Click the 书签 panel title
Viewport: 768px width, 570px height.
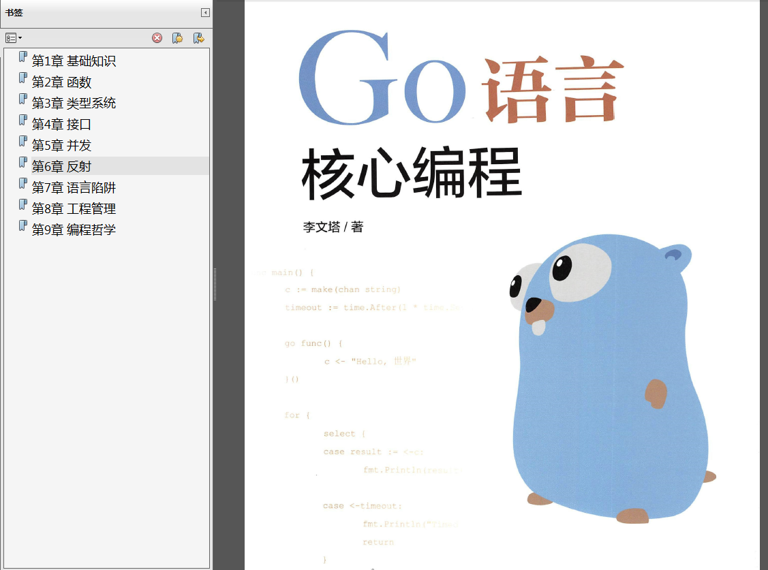14,13
